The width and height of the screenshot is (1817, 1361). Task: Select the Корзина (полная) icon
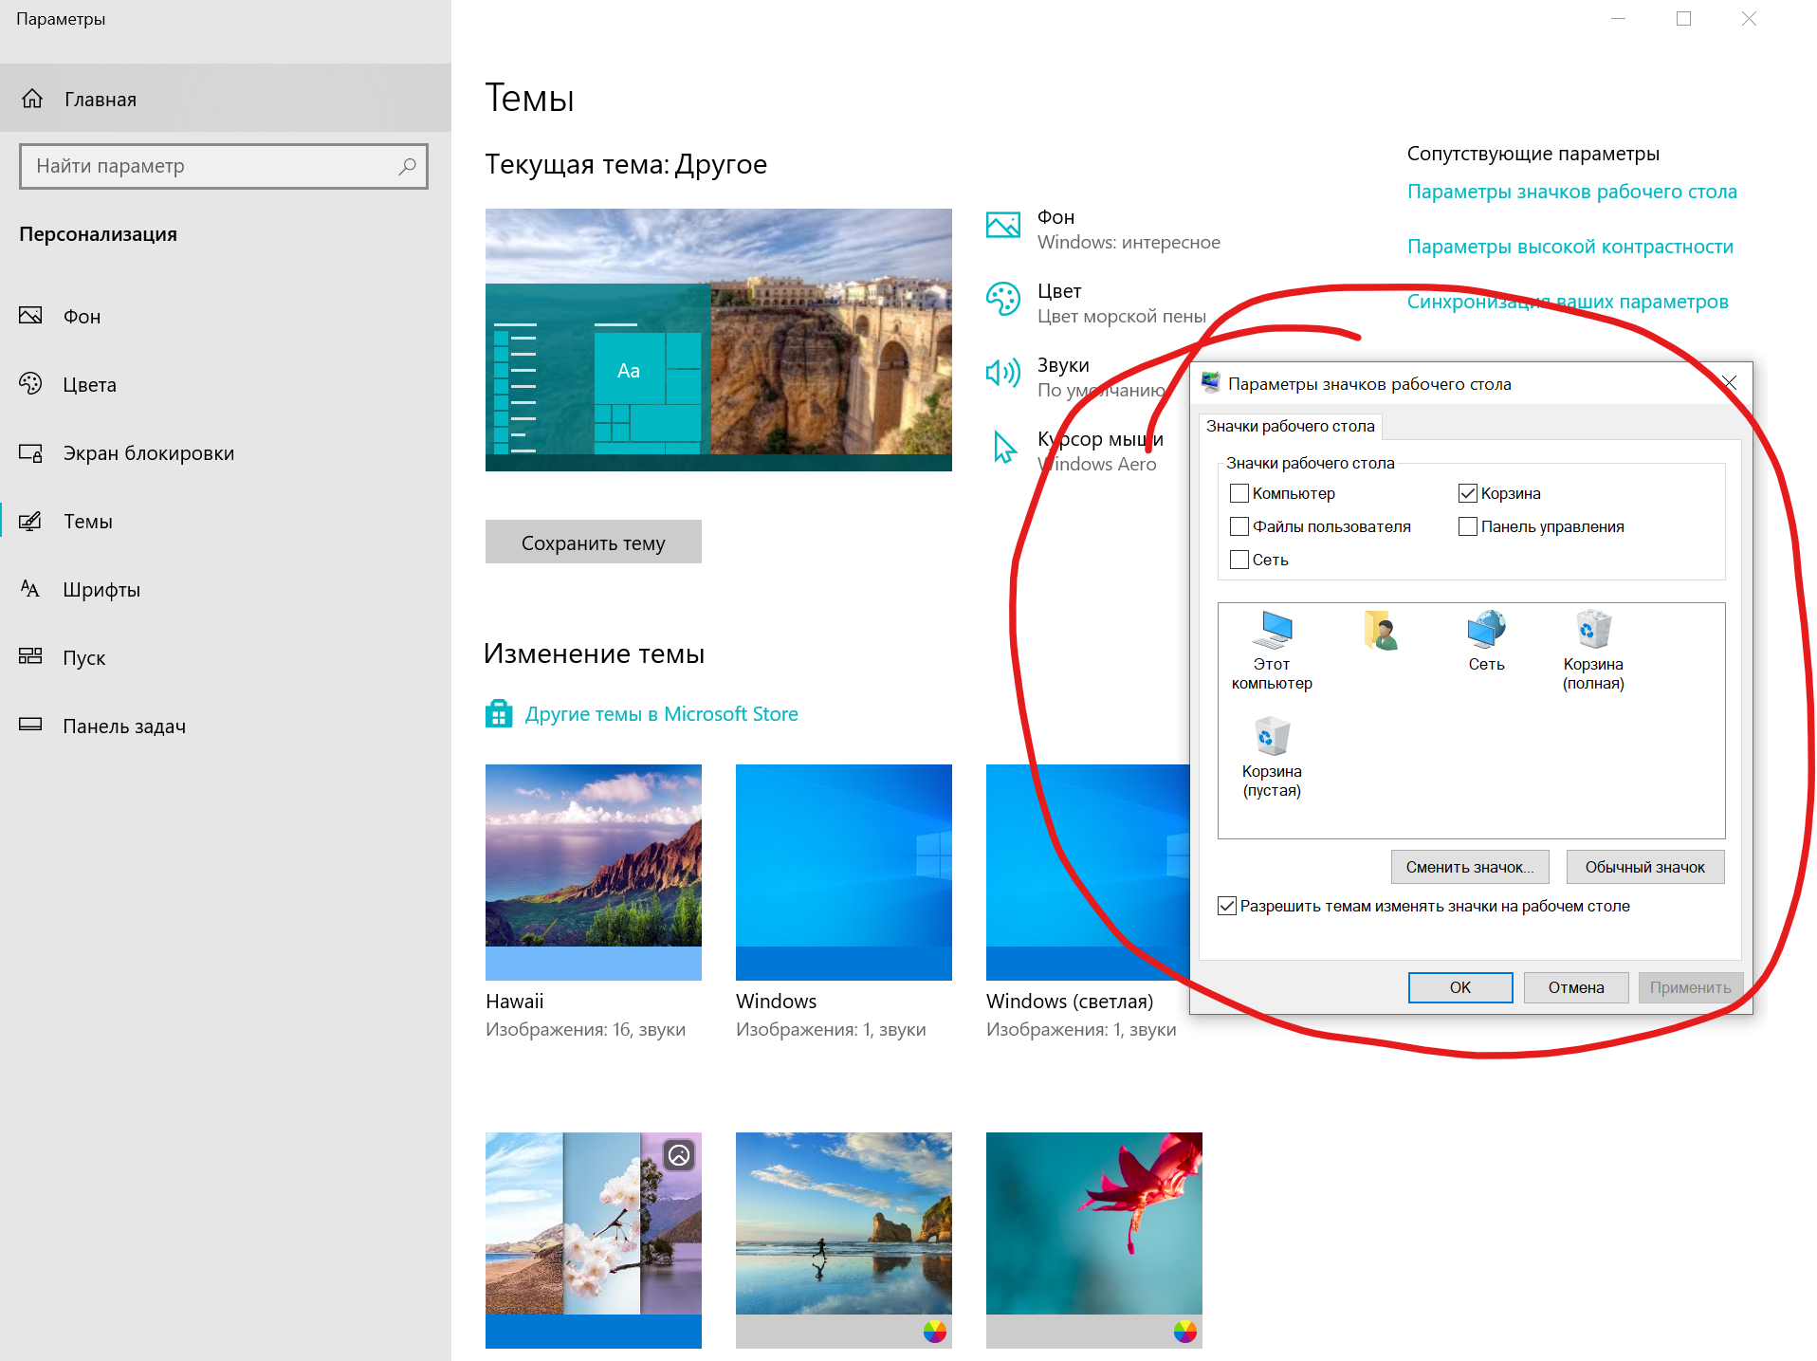pyautogui.click(x=1593, y=630)
